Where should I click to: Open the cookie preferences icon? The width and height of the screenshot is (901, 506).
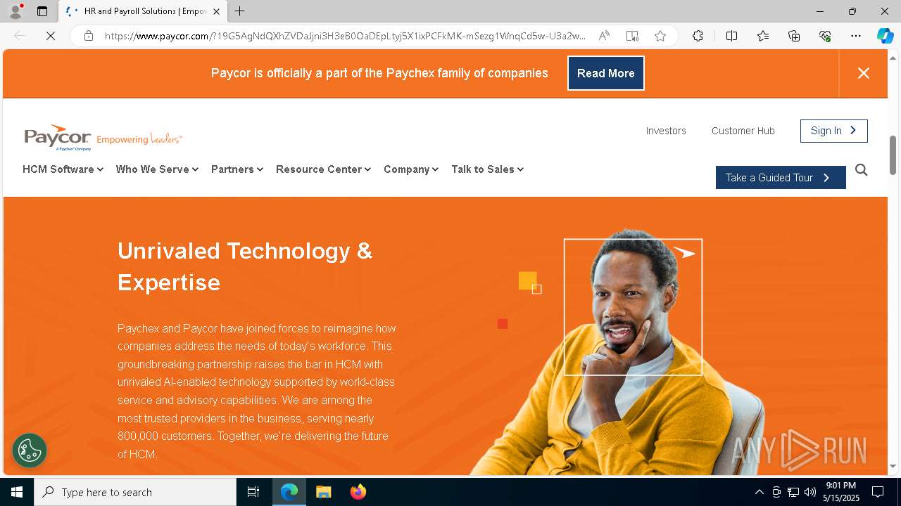pos(30,450)
